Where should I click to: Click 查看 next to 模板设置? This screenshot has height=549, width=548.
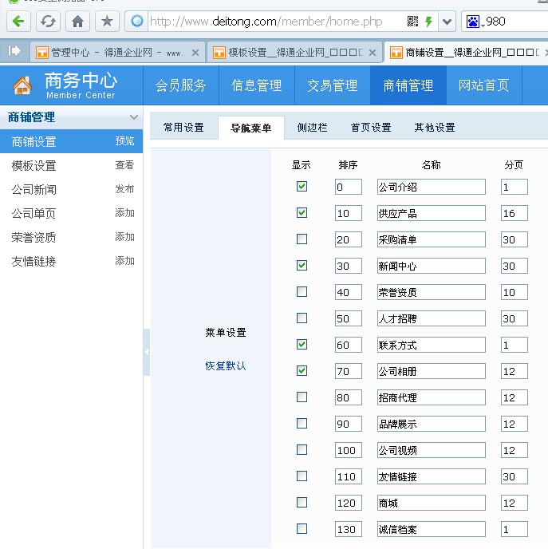[x=124, y=165]
